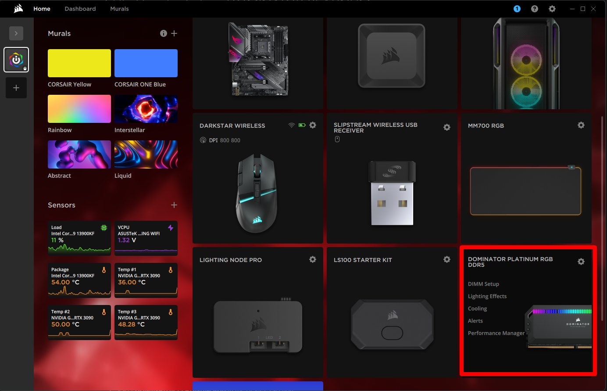This screenshot has width=607, height=391.
Task: Add a new sensor with plus icon
Action: [x=174, y=205]
